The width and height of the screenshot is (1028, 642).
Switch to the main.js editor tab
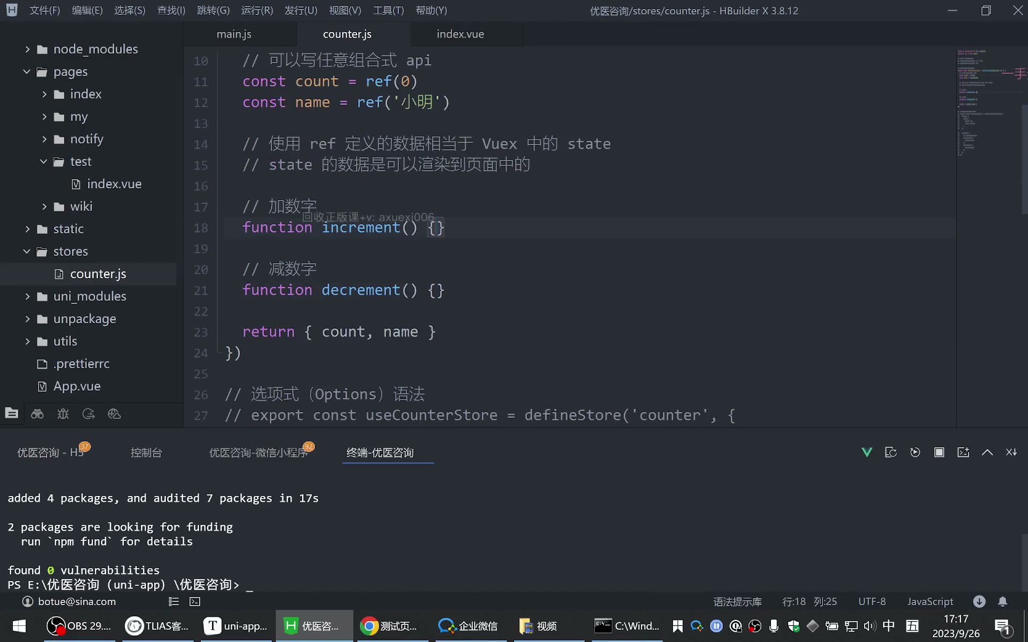coord(234,34)
